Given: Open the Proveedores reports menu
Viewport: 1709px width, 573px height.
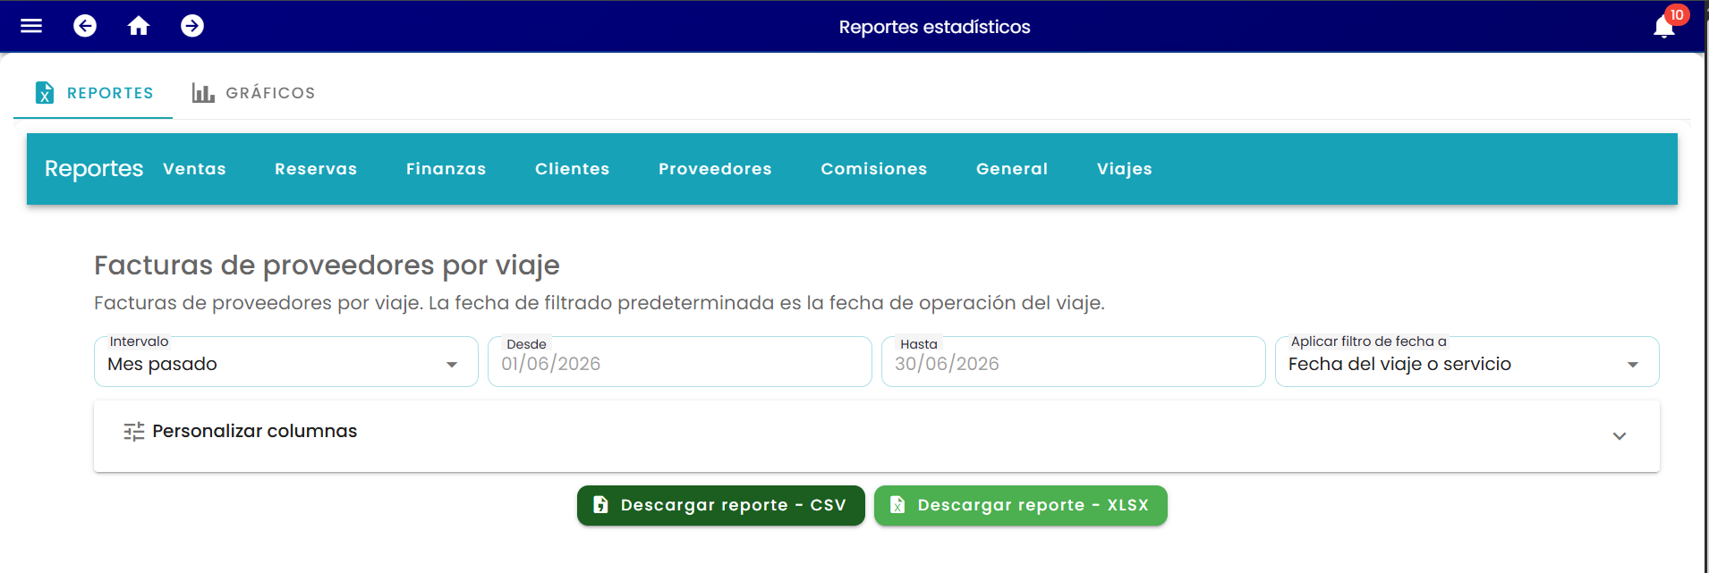Looking at the screenshot, I should coord(715,169).
